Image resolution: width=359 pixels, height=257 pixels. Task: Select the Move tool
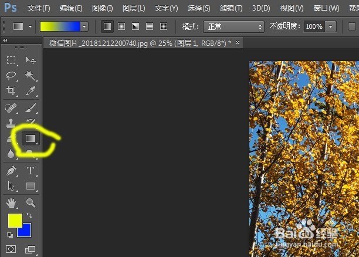(x=31, y=60)
